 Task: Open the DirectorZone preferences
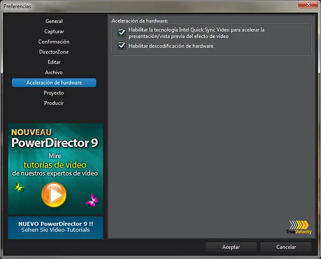click(54, 52)
